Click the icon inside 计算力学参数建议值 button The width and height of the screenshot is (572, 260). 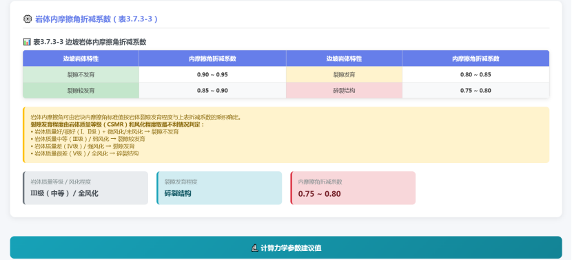tap(255, 248)
